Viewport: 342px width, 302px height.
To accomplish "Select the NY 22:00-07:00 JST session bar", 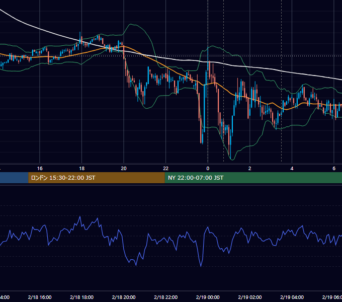I will (x=253, y=178).
